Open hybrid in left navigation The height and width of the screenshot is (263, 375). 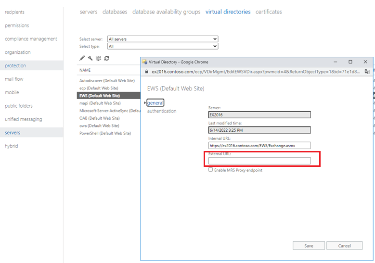[12, 146]
